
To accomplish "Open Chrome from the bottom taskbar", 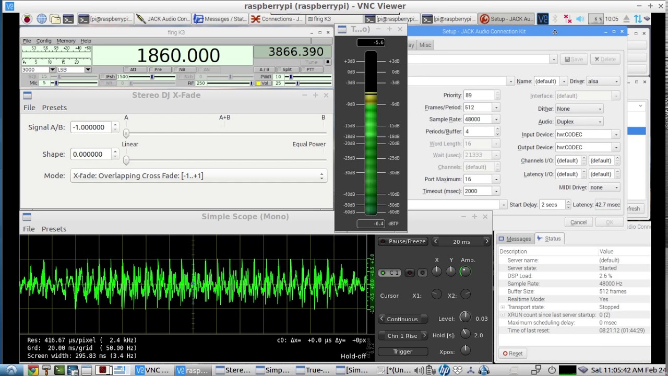I will click(x=32, y=370).
